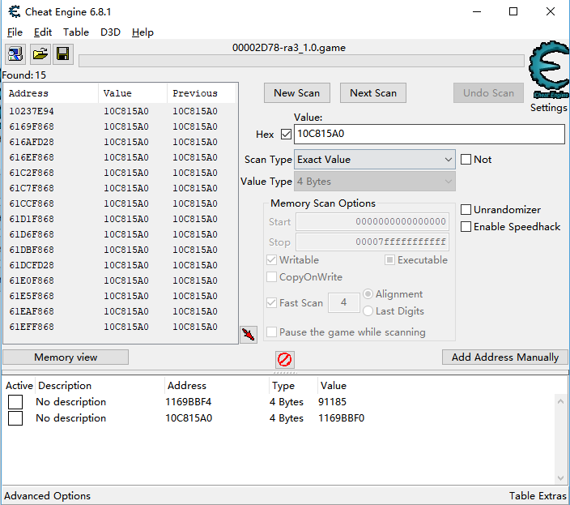Image resolution: width=570 pixels, height=505 pixels.
Task: Open Table Extras
Action: (538, 496)
